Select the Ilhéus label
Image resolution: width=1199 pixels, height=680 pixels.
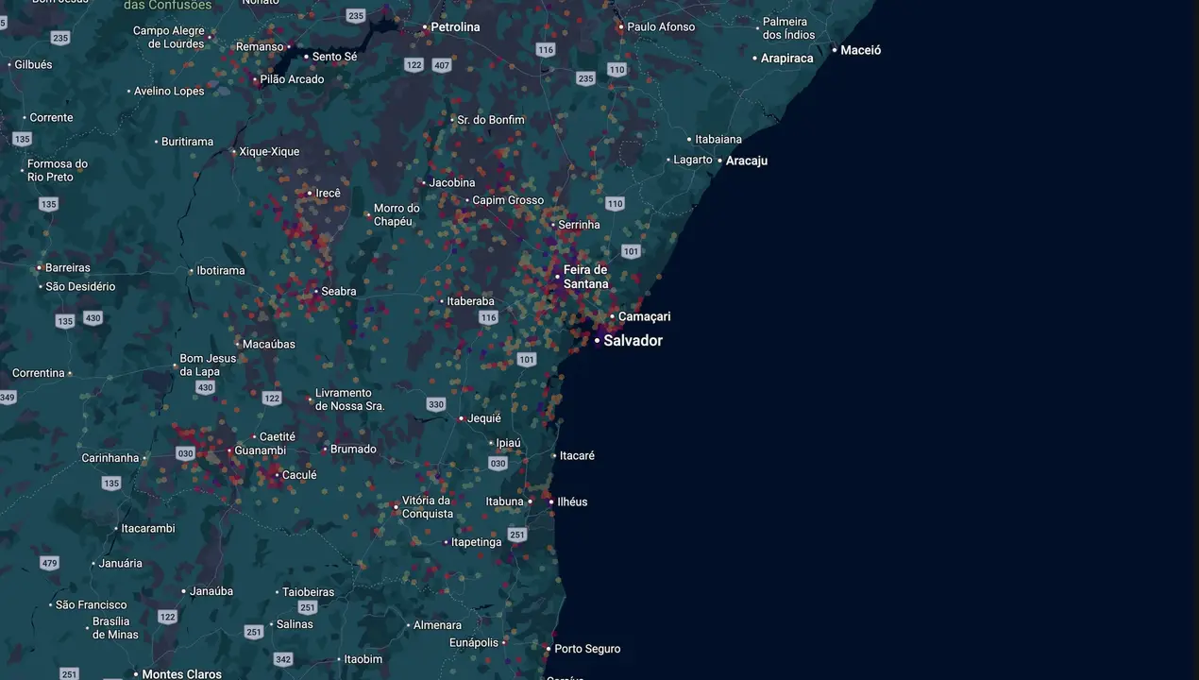[572, 501]
